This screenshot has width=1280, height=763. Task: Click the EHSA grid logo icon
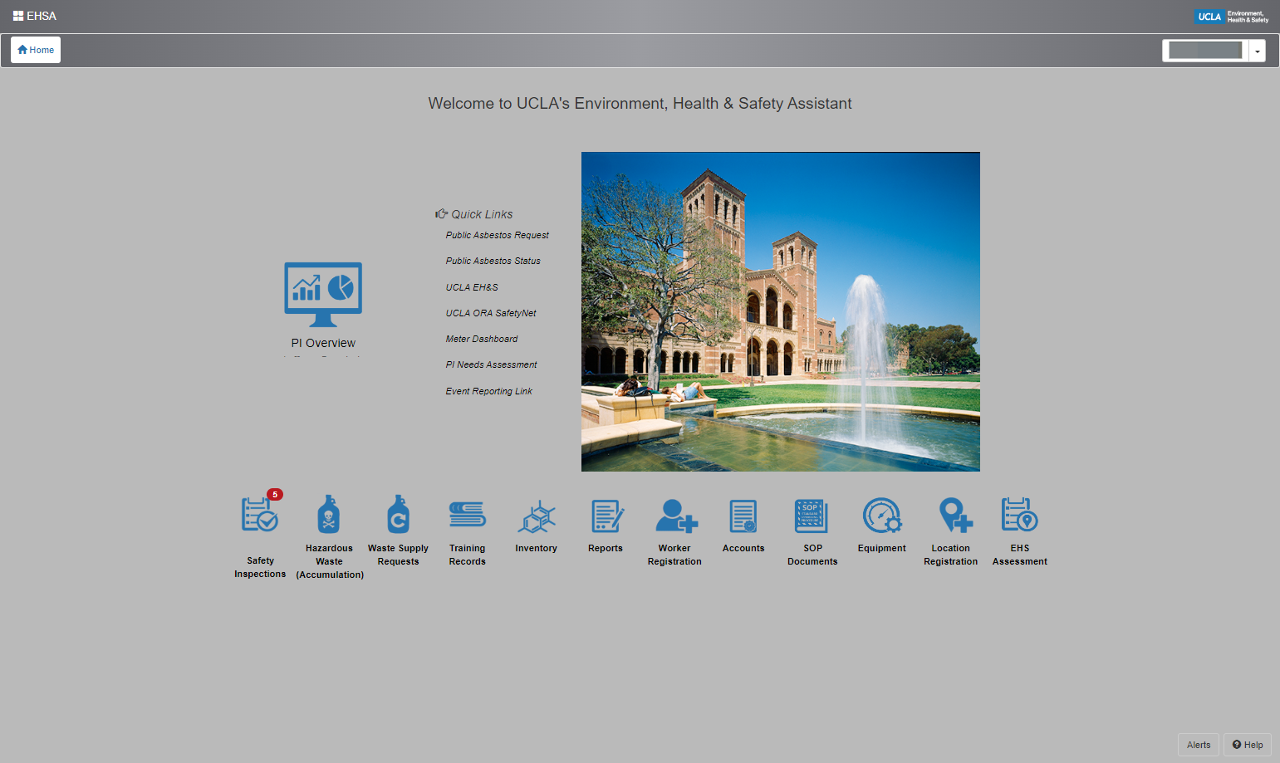coord(18,16)
